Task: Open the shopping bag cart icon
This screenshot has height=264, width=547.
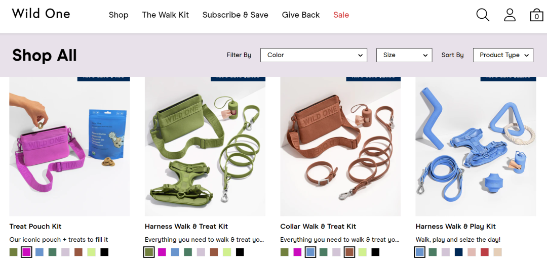Action: coord(536,15)
